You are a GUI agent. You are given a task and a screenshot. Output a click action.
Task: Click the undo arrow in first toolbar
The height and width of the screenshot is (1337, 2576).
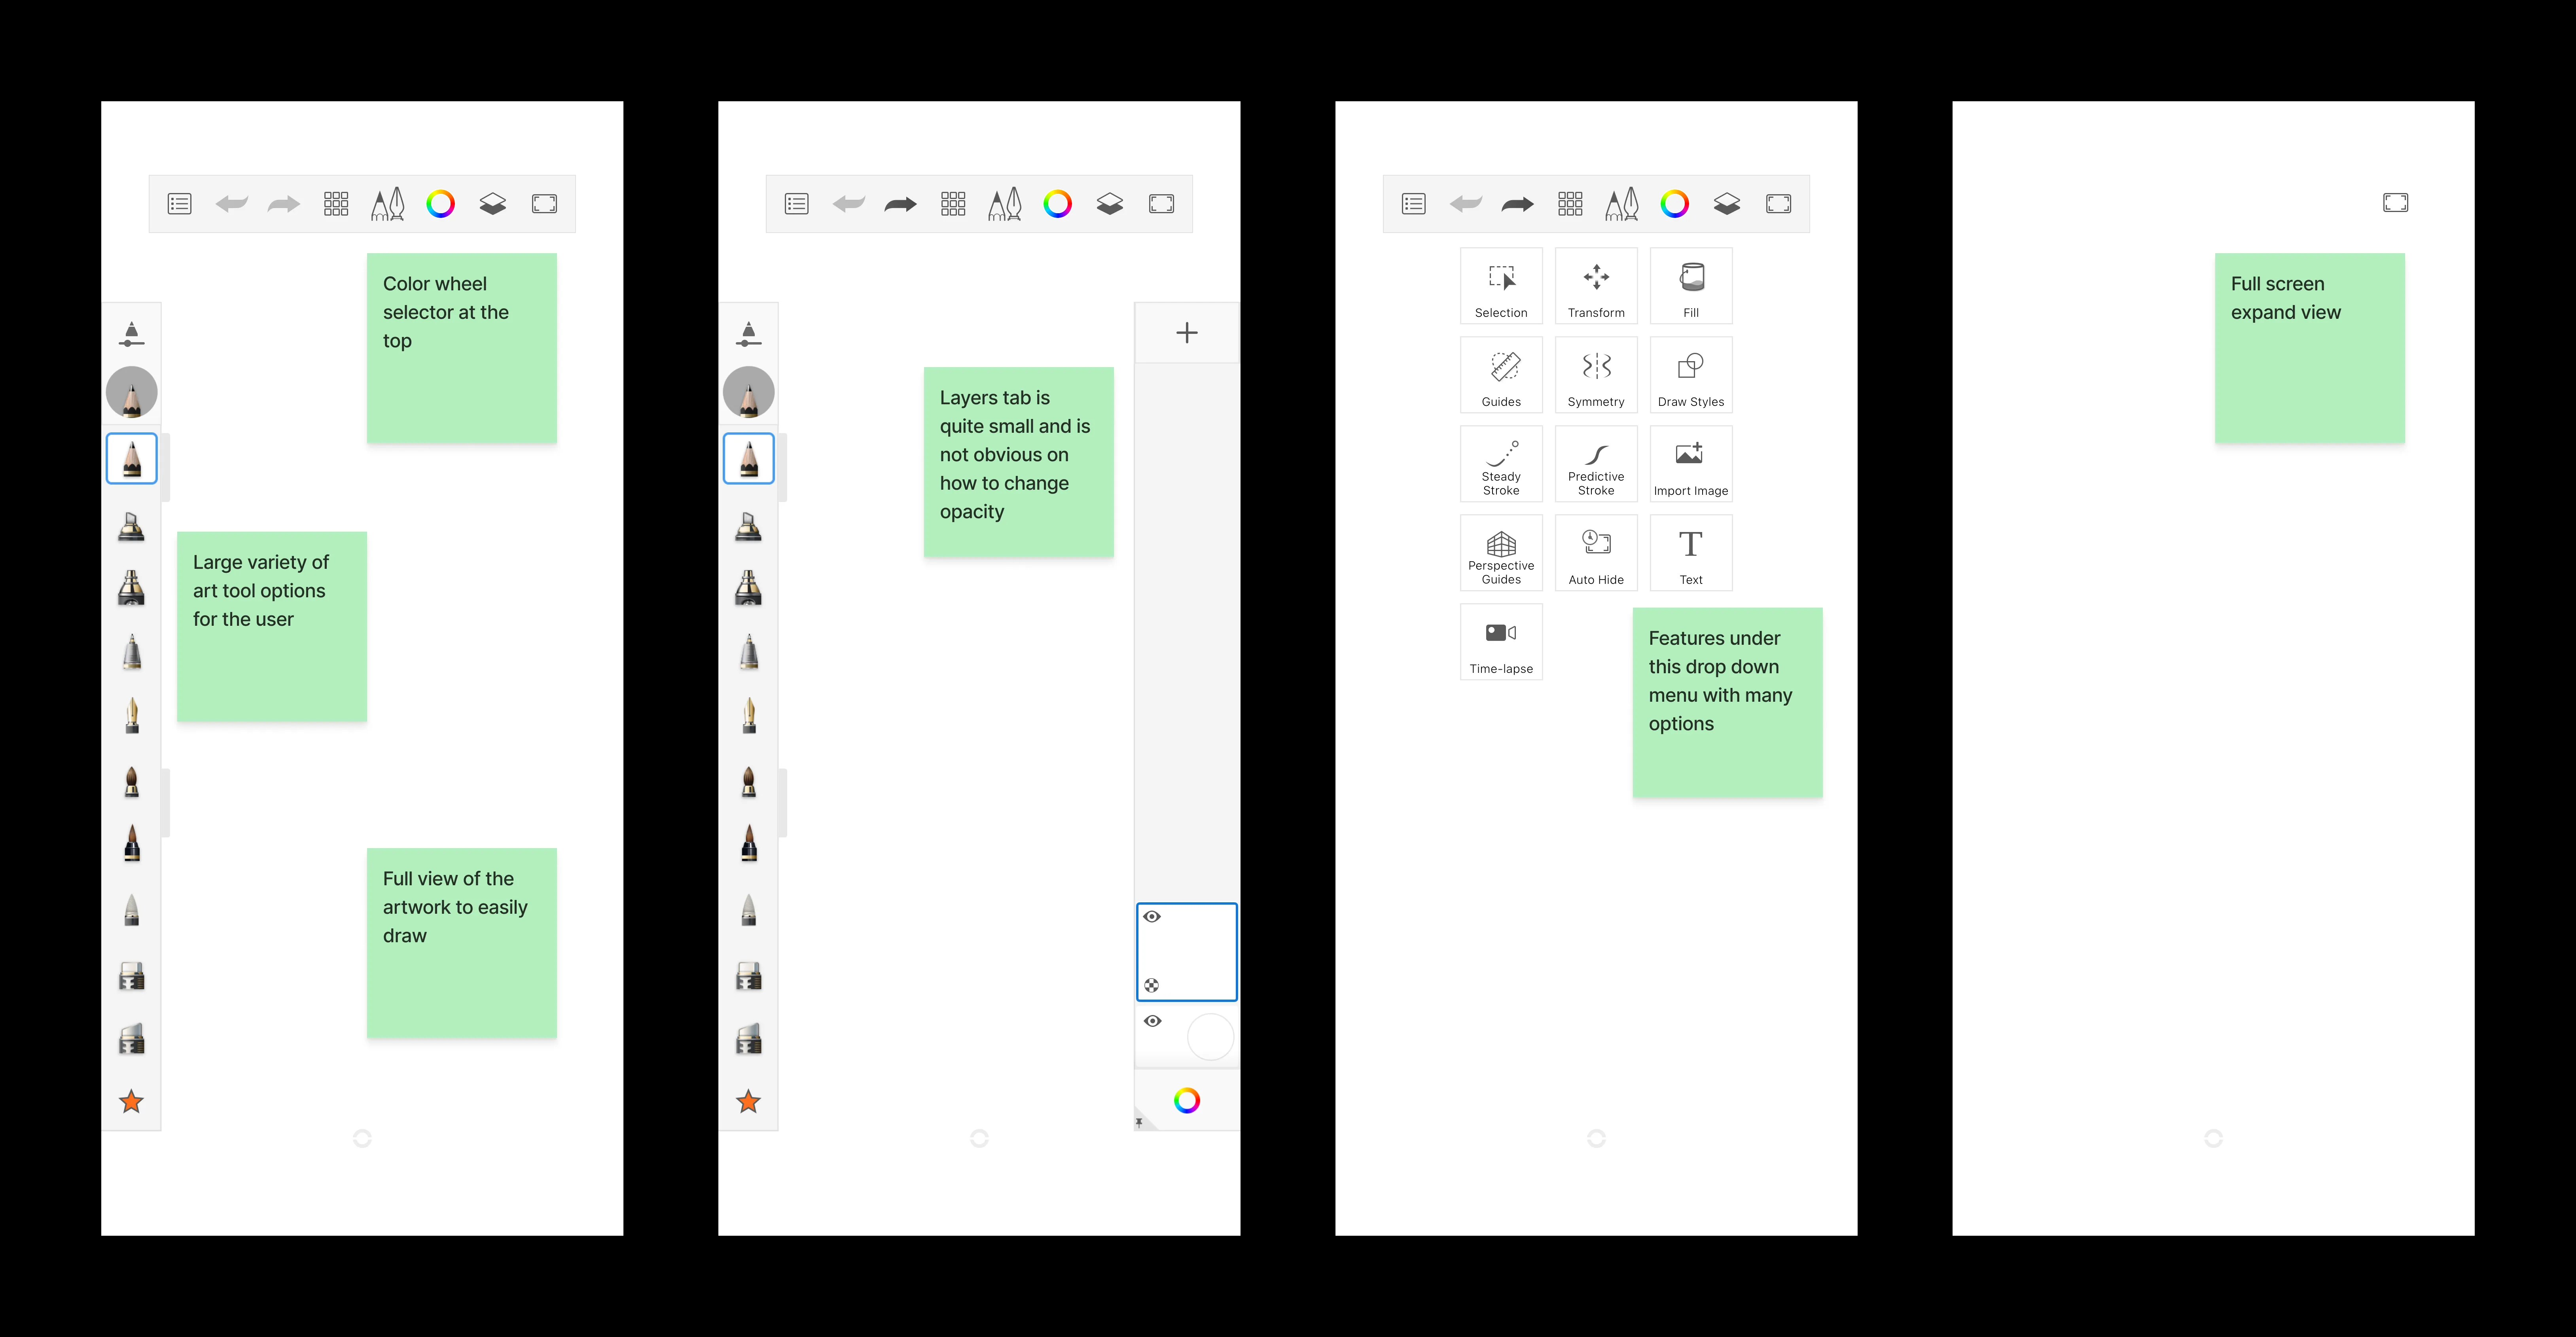(231, 204)
